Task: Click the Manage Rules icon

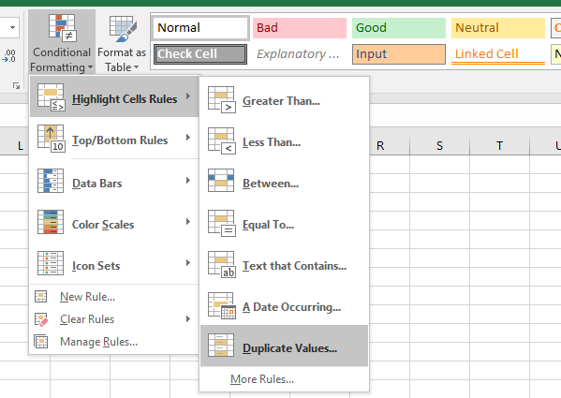Action: coord(41,342)
